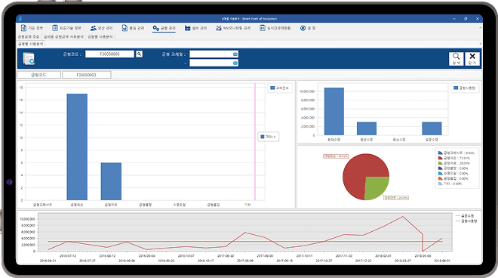This screenshot has height=278, width=498.
Task: Click the 닫기 close button
Action: tap(472, 59)
